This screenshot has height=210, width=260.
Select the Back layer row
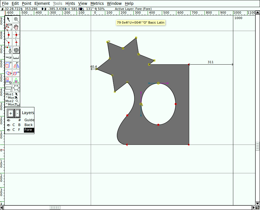(x=28, y=125)
